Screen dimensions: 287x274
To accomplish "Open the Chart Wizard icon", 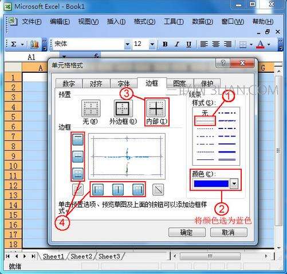I will (34, 44).
